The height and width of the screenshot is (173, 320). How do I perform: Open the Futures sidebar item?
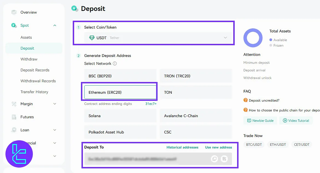(27, 117)
